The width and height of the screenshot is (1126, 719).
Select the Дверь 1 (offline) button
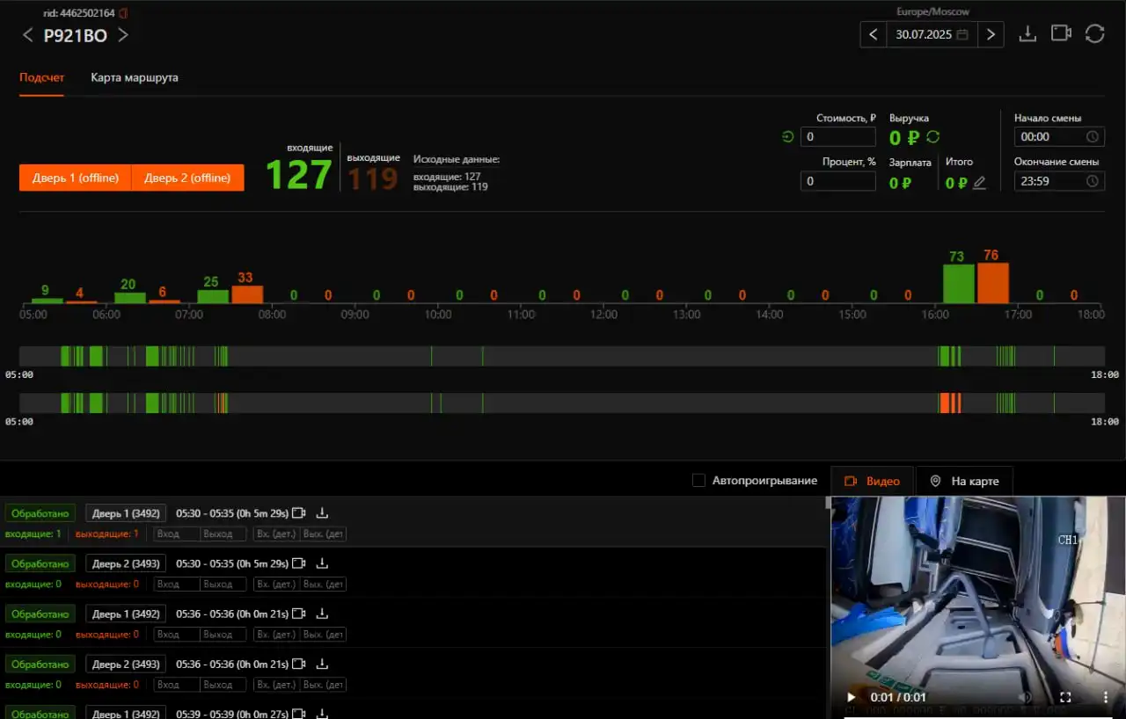coord(76,178)
